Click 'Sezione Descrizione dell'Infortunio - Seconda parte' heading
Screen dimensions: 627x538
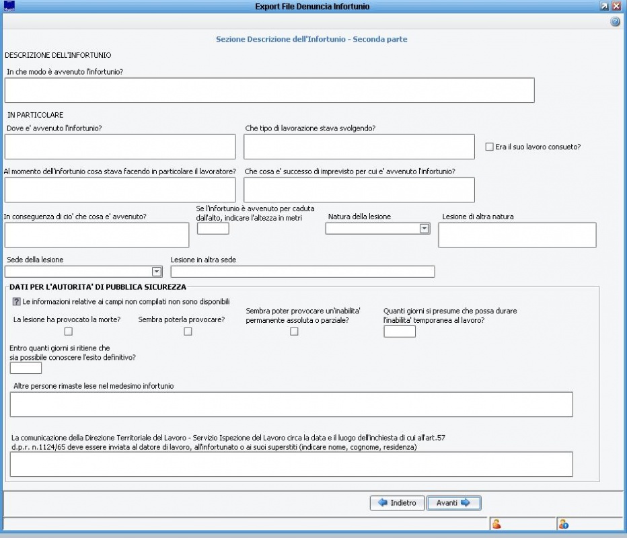[311, 39]
